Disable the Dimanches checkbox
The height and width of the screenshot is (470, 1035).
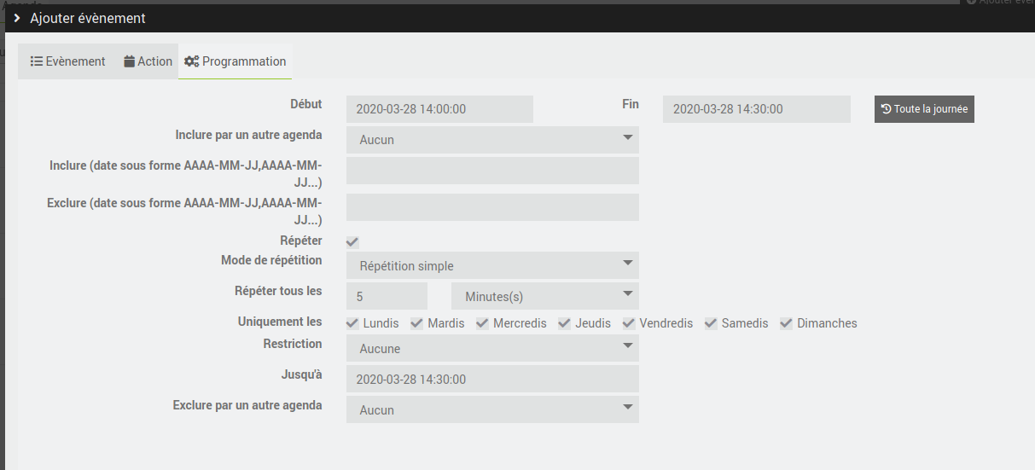787,323
